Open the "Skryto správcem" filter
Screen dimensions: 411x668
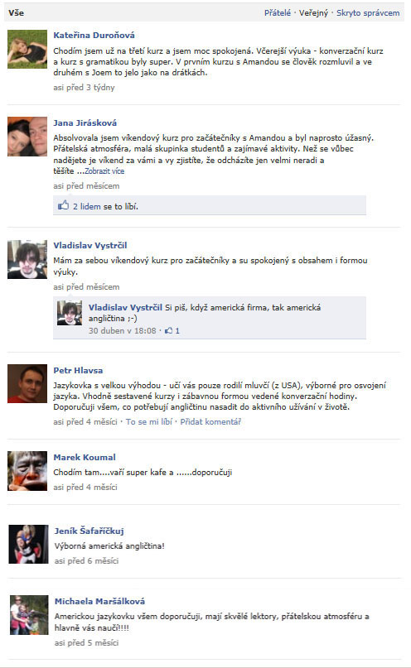[x=368, y=12]
